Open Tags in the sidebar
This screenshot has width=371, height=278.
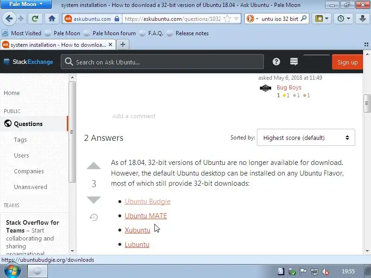[20, 140]
